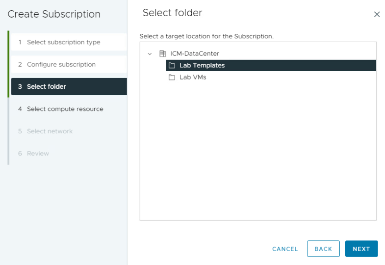385x265 pixels.
Task: Click the Cancel button
Action: point(285,249)
